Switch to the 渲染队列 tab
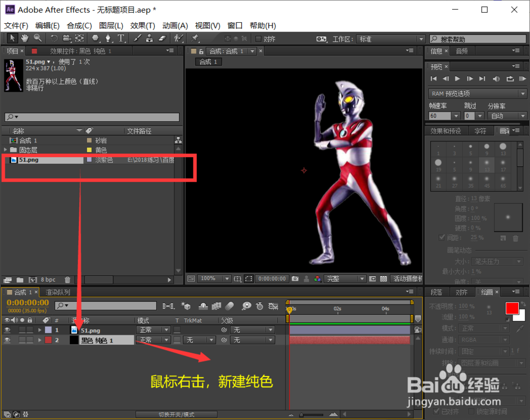The height and width of the screenshot is (420, 530). pos(58,292)
